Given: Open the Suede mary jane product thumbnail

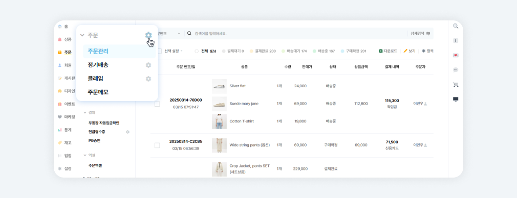Looking at the screenshot, I should pyautogui.click(x=219, y=104).
